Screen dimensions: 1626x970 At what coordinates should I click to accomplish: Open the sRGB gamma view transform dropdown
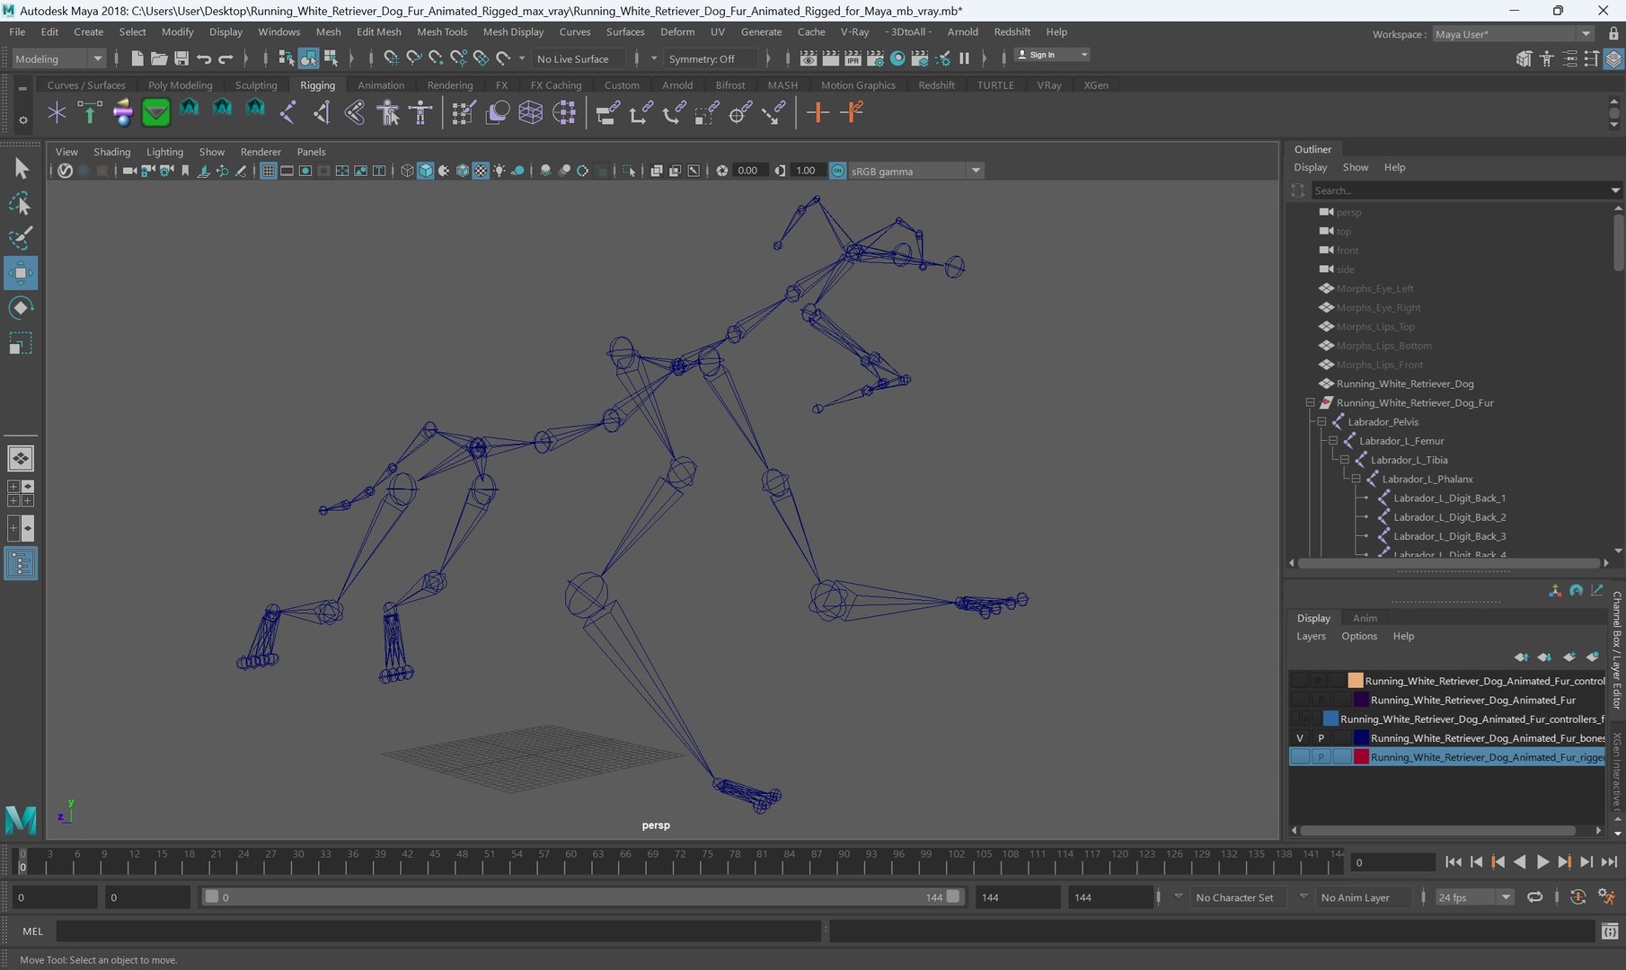pyautogui.click(x=915, y=171)
